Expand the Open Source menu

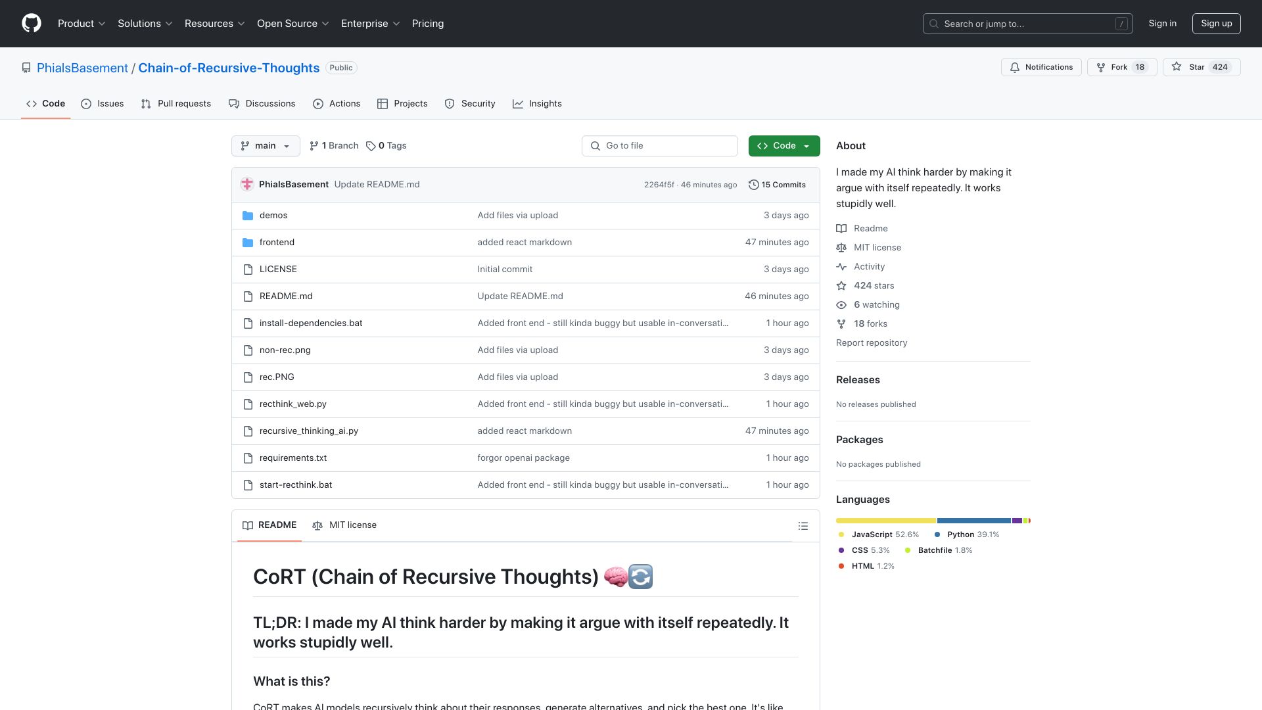293,24
